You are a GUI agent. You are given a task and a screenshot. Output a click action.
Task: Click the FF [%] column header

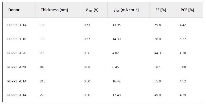point(161,10)
